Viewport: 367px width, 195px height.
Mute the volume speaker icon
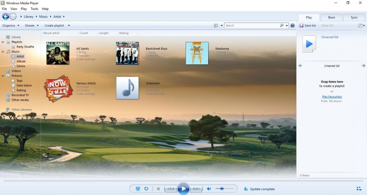coord(209,189)
